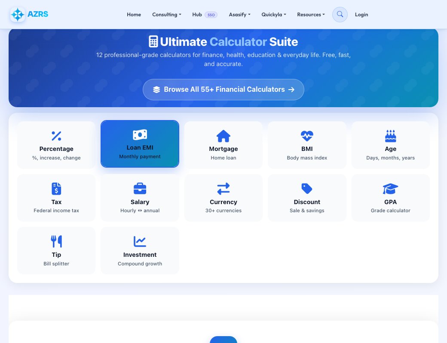Viewport: 447px width, 343px height.
Task: Open the Resources dropdown menu
Action: pos(311,15)
